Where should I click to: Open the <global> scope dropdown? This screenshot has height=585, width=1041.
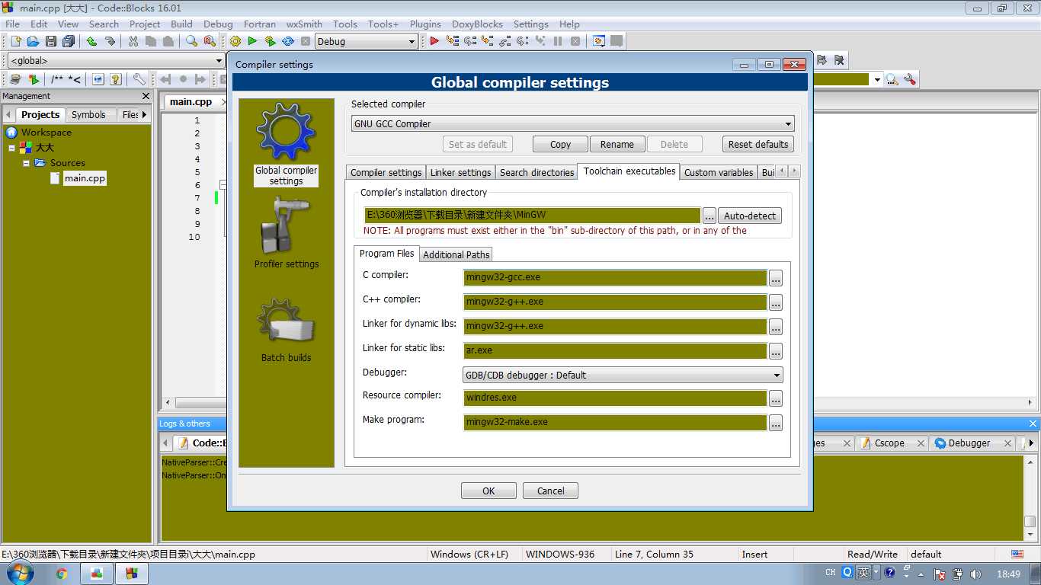coord(116,60)
